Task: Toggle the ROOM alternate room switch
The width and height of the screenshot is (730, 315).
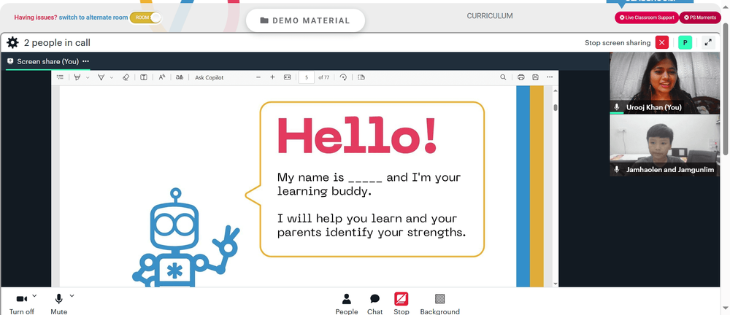Action: [x=146, y=17]
